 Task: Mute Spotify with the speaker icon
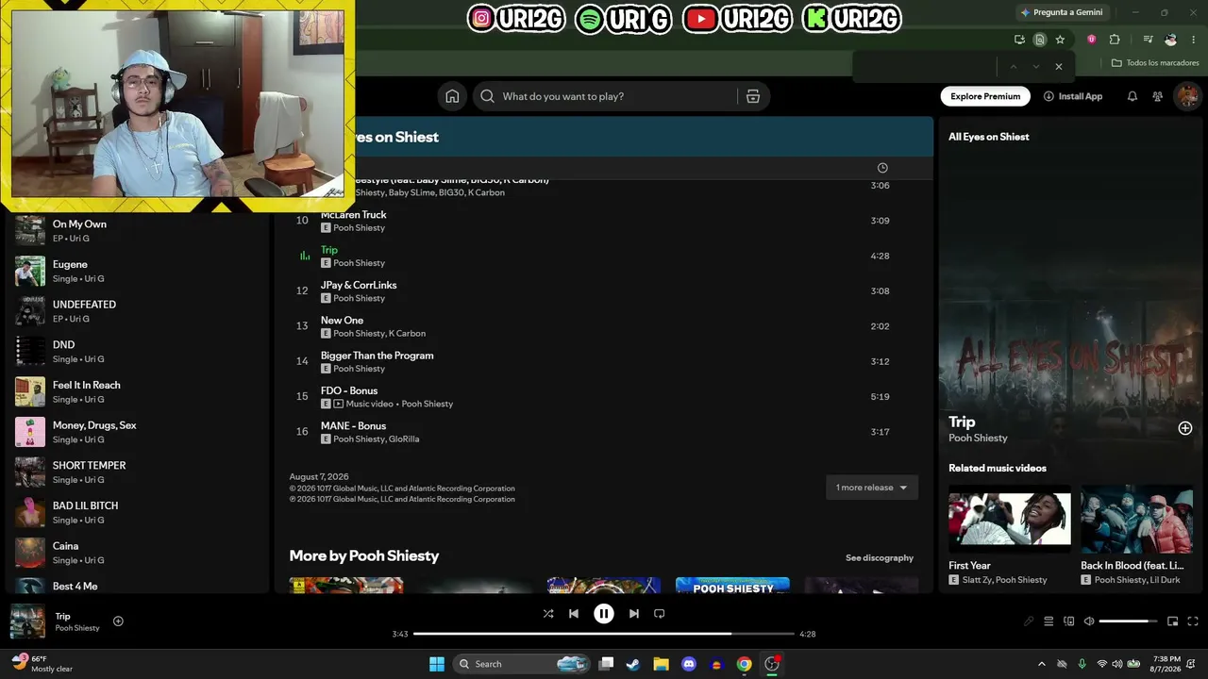coord(1089,621)
